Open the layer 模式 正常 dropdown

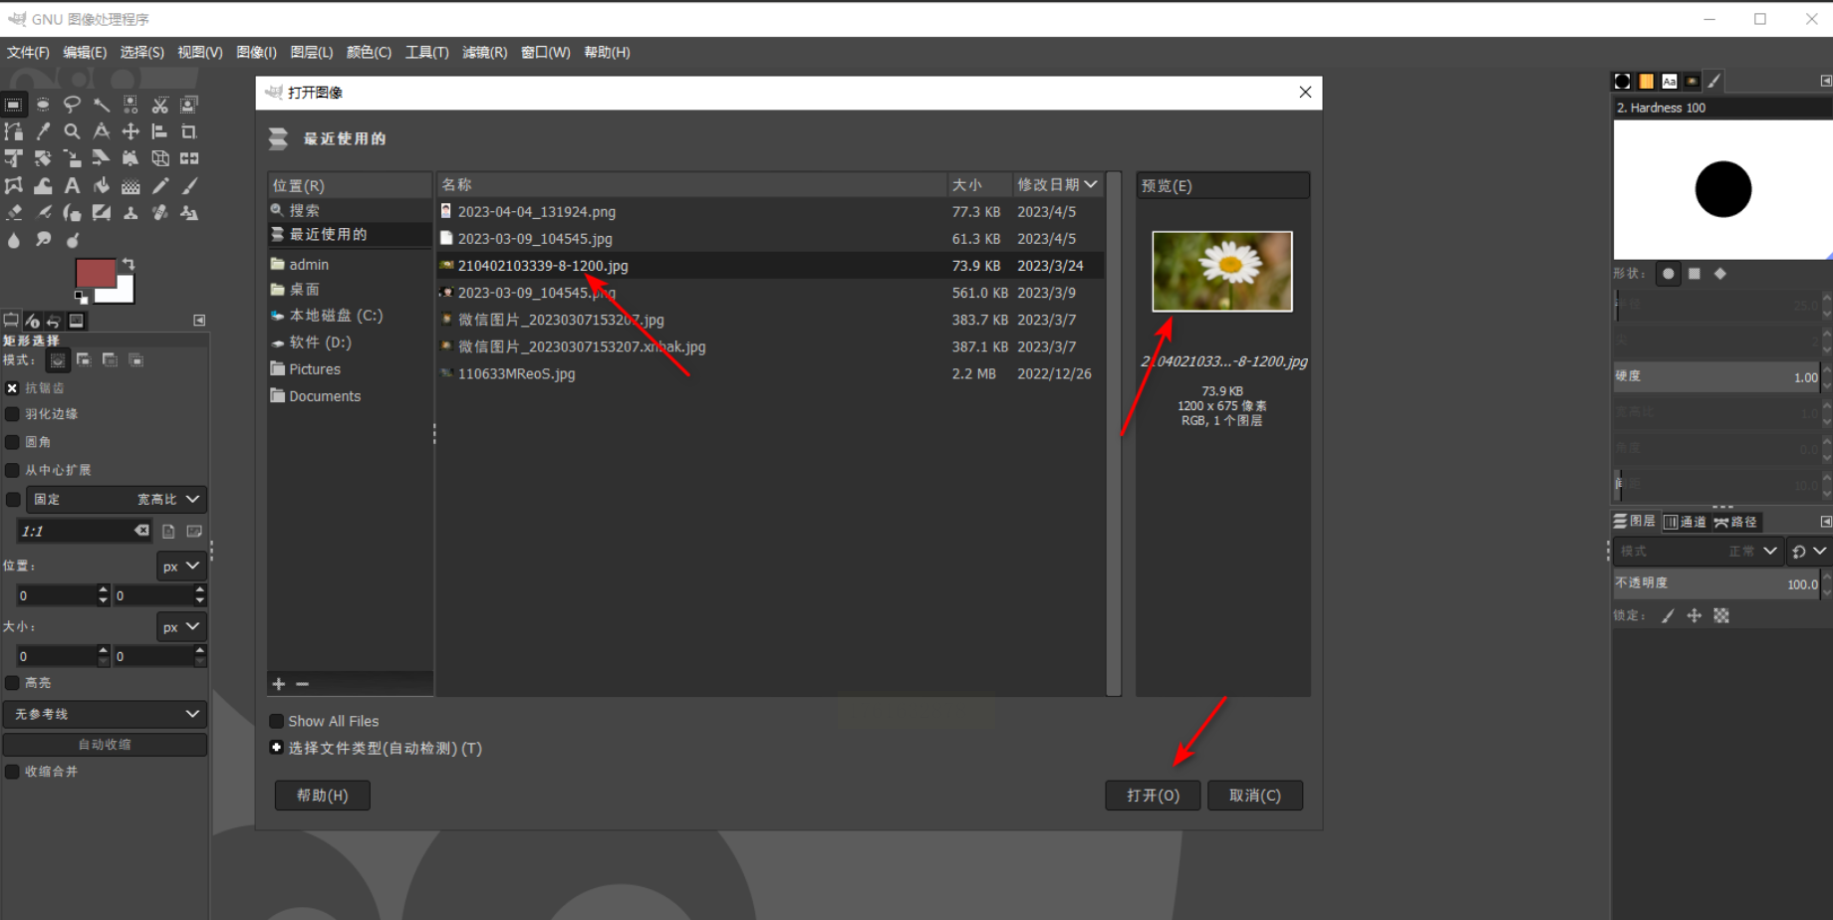pos(1699,551)
